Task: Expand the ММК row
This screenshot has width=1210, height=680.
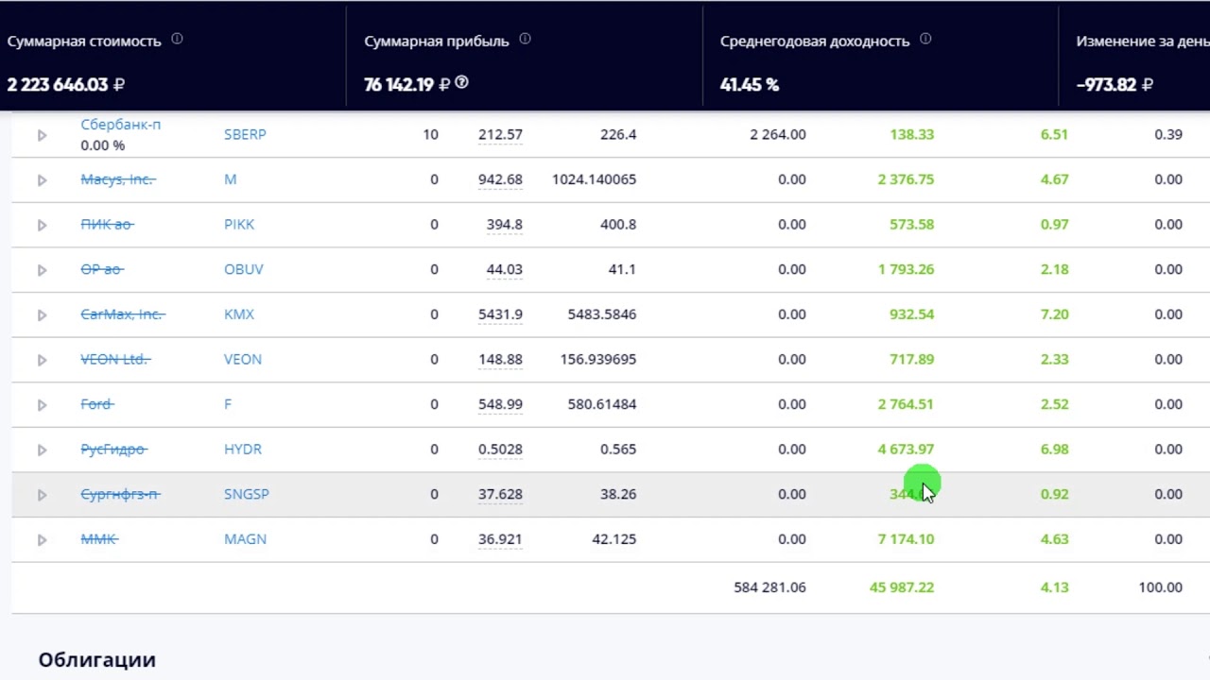Action: click(42, 540)
